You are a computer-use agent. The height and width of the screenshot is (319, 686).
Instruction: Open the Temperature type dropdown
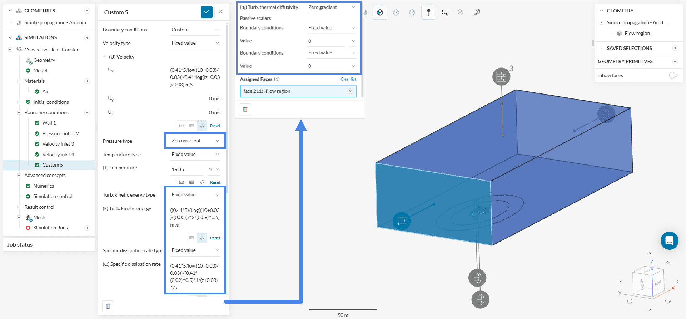195,155
